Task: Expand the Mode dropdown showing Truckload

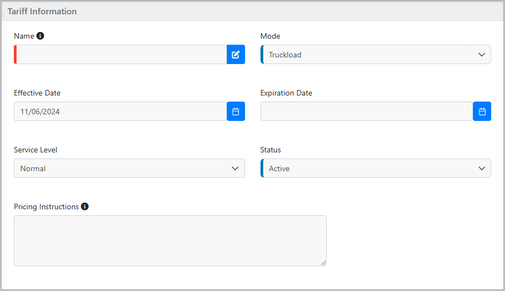Action: click(375, 55)
